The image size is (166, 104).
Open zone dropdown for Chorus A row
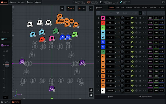[144, 90]
